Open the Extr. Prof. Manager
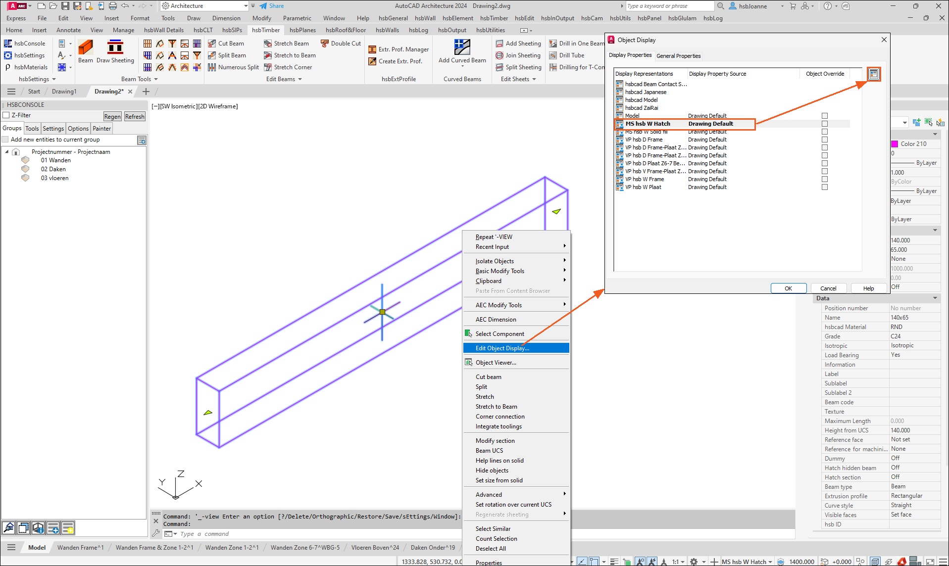 tap(399, 49)
